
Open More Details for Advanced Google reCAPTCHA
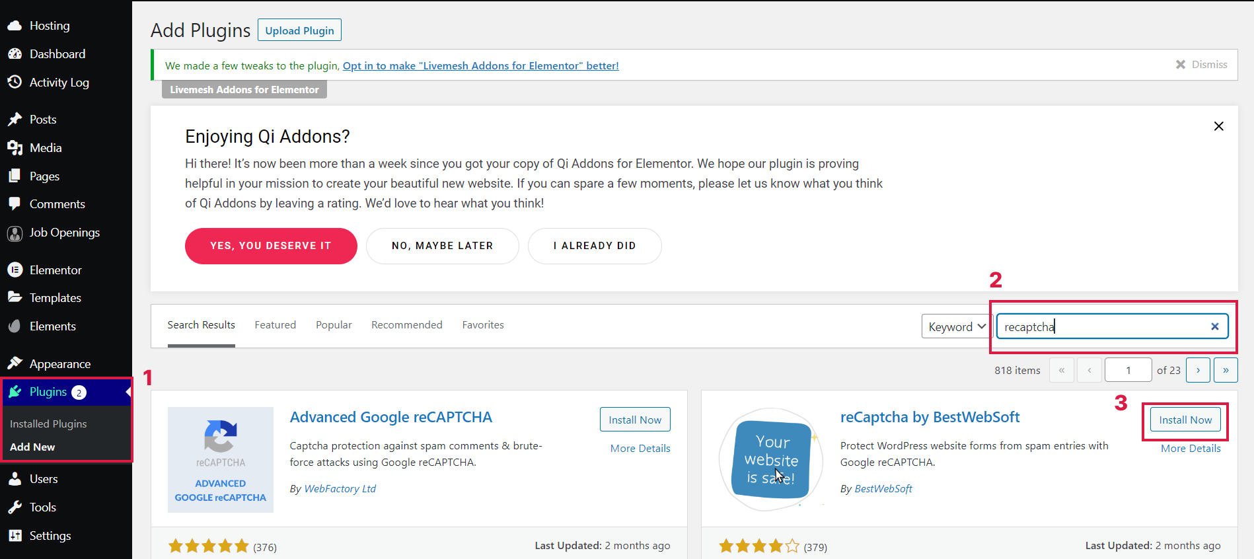[x=640, y=448]
